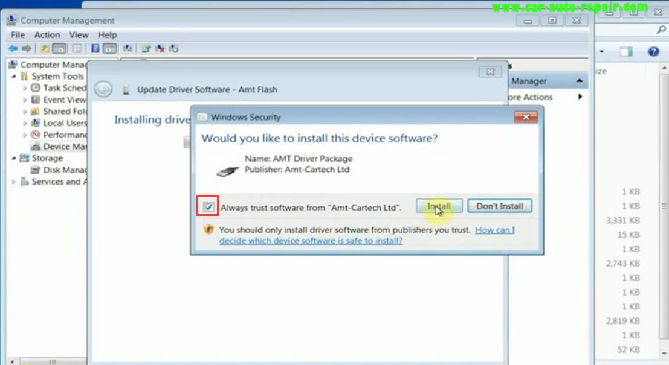Close the Update Driver Software wizard
Image resolution: width=669 pixels, height=365 pixels.
[x=490, y=72]
